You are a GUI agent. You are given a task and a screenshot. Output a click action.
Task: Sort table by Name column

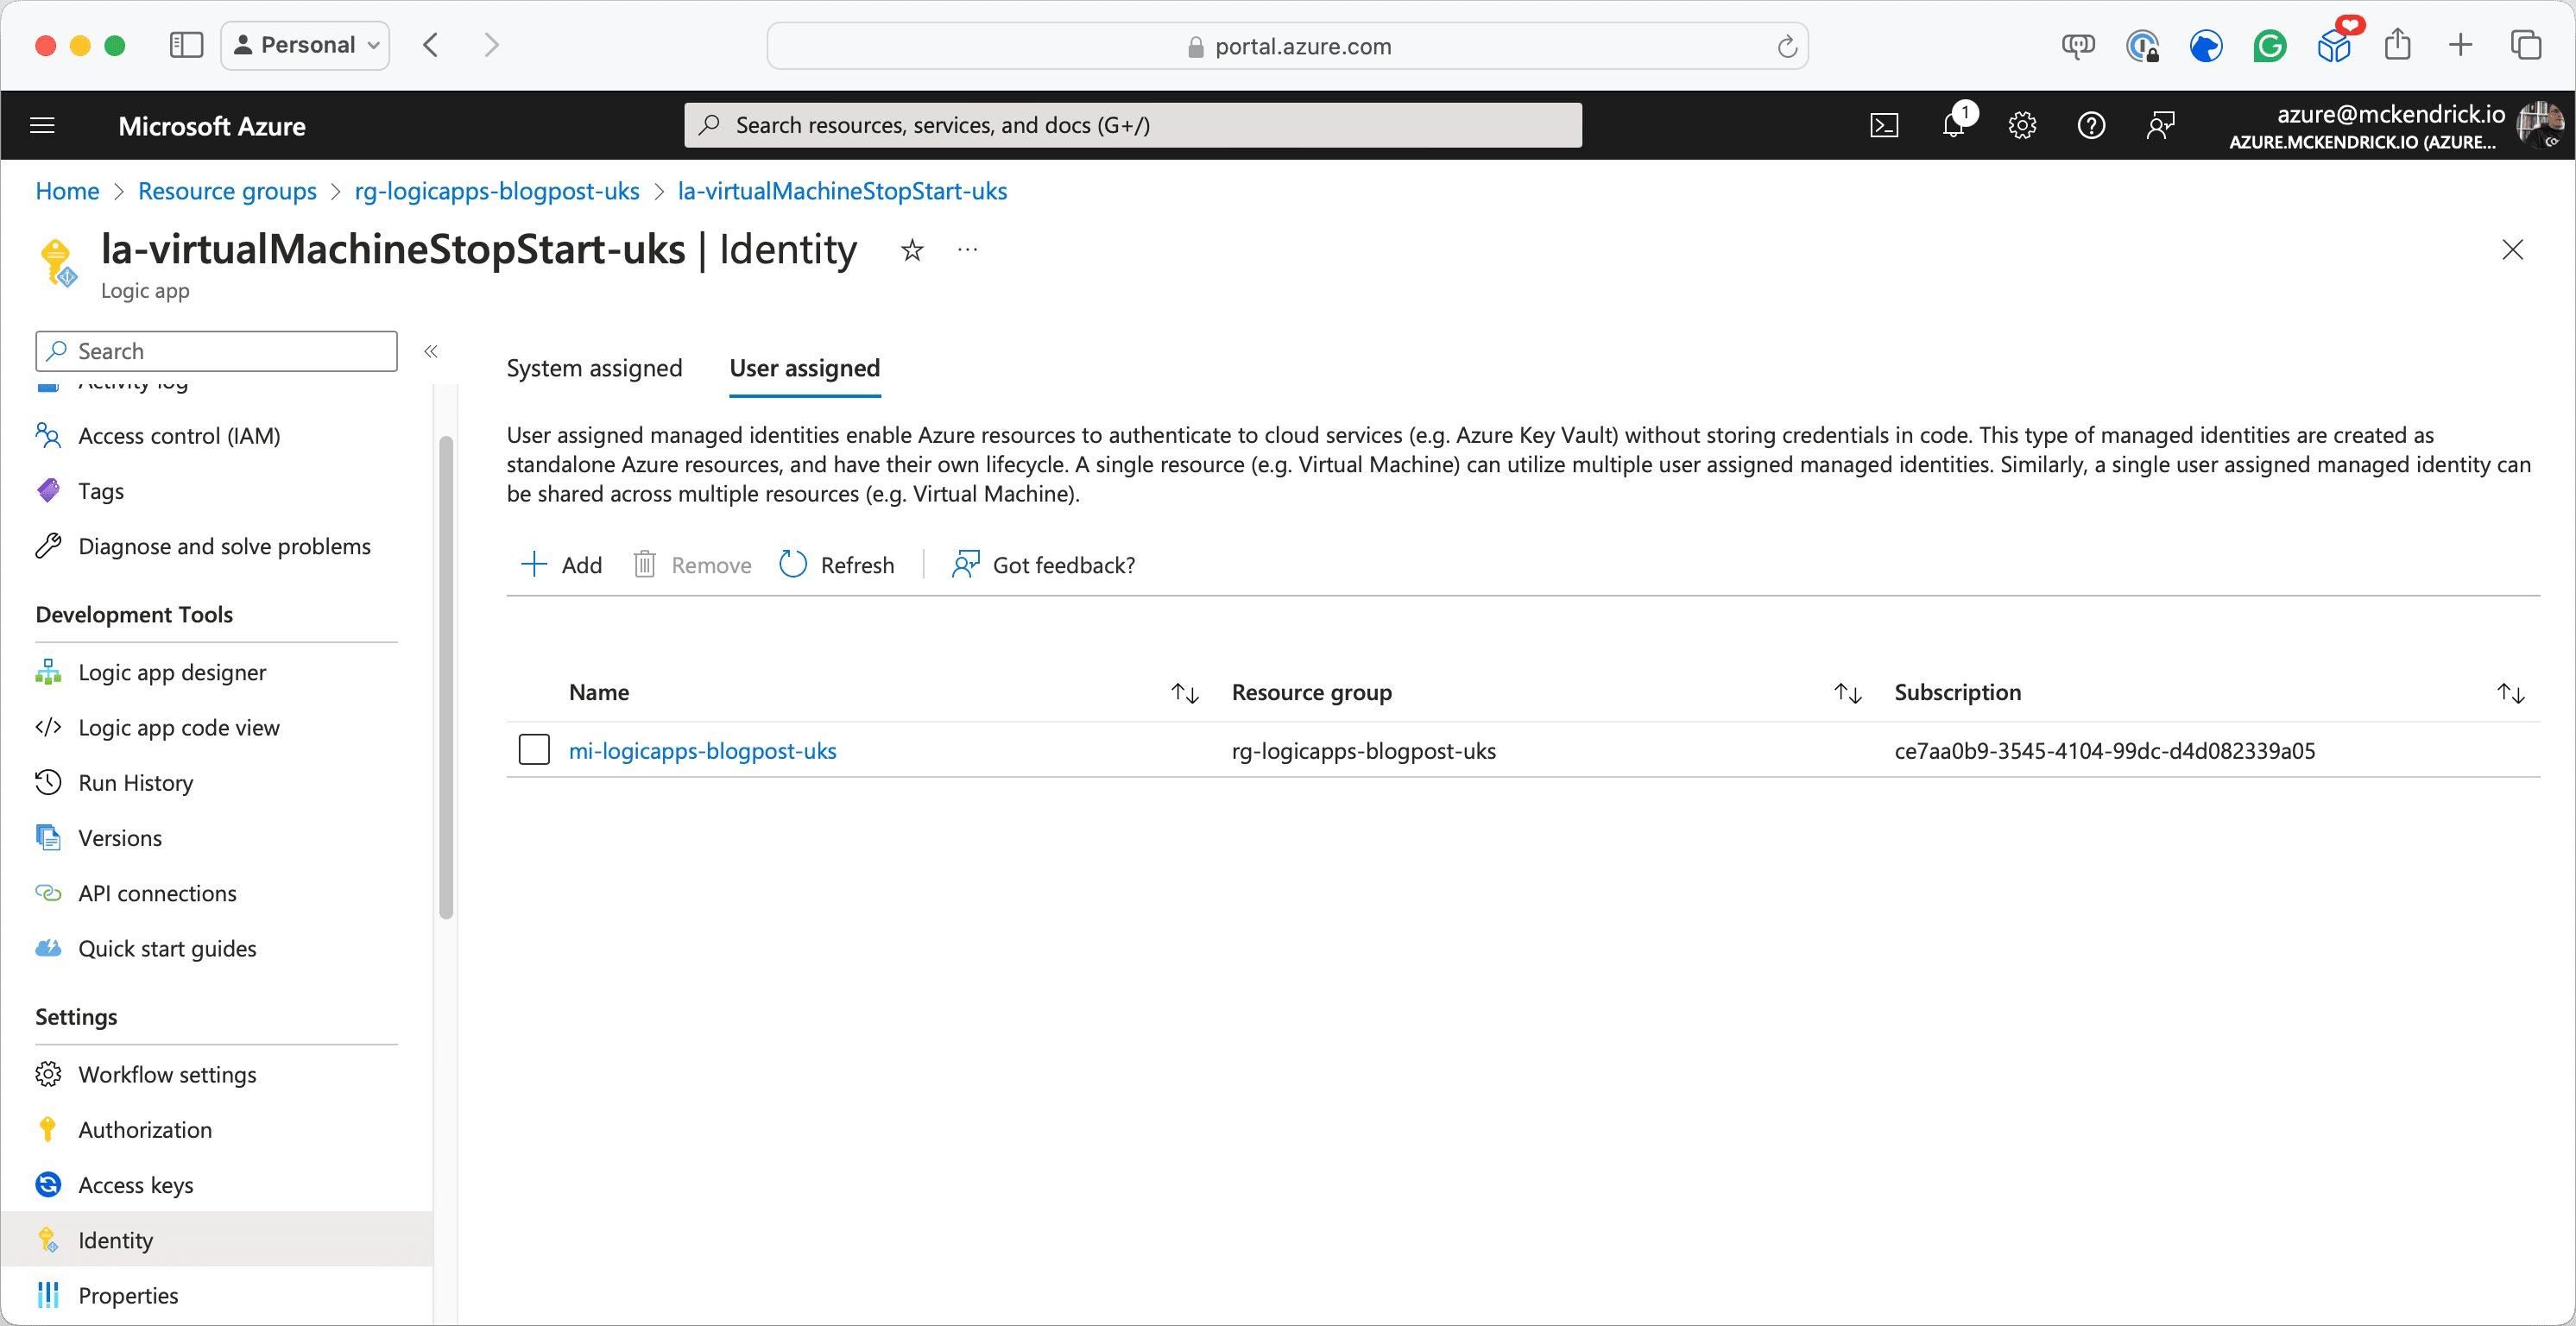[x=1185, y=693]
